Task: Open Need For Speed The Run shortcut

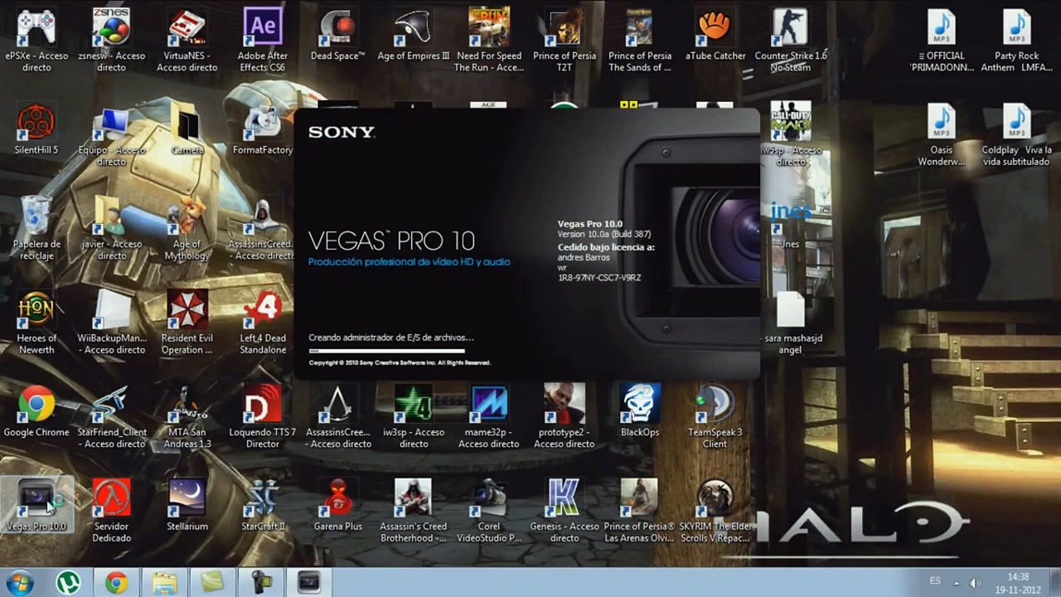Action: pyautogui.click(x=489, y=38)
